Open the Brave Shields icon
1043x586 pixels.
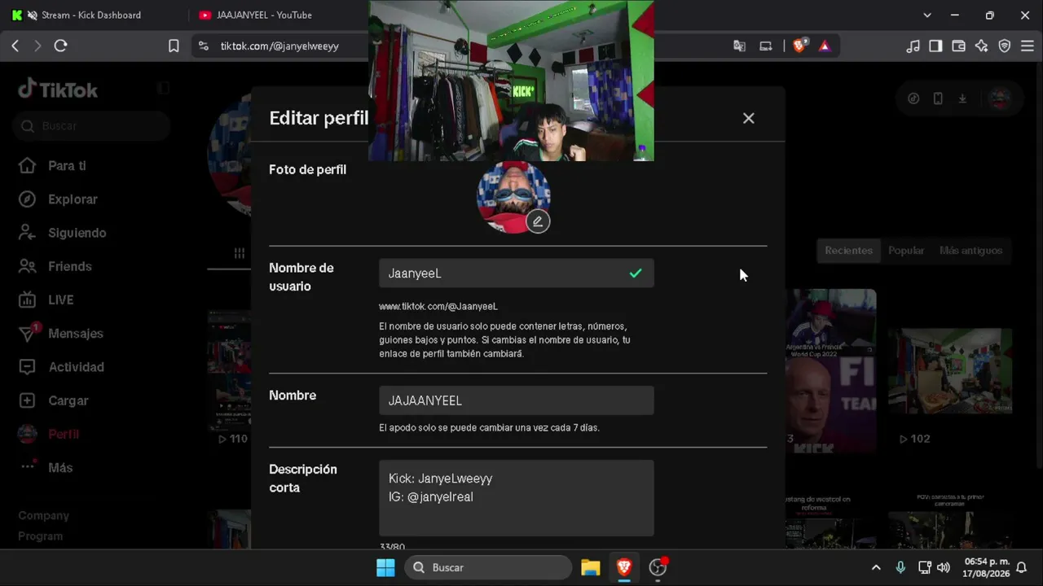click(799, 46)
